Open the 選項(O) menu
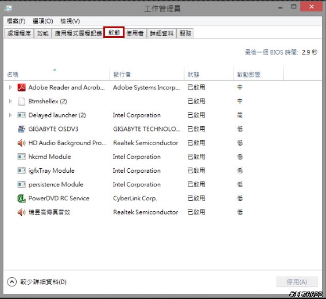Image resolution: width=326 pixels, height=299 pixels. (43, 21)
